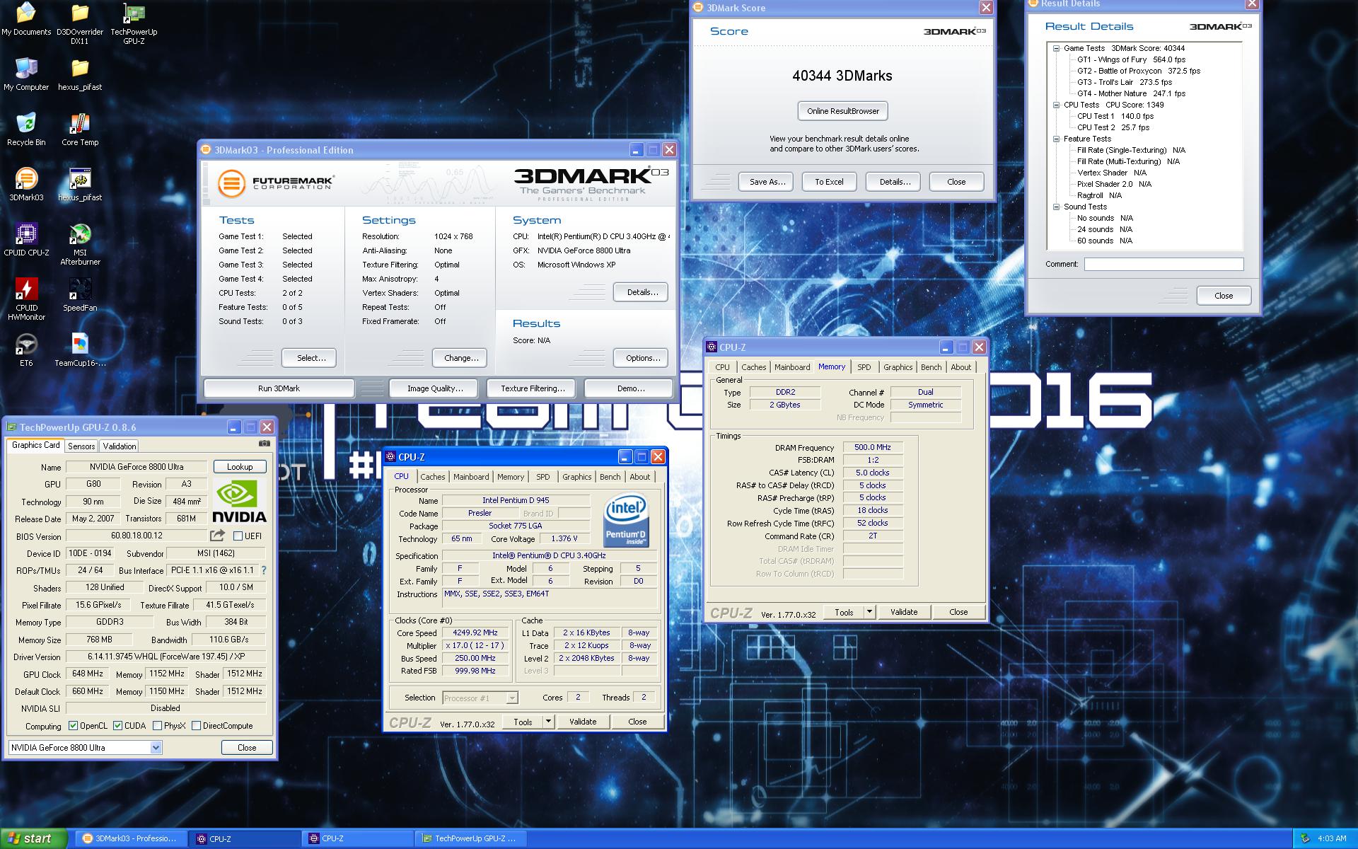
Task: Open Tools dropdown arrow in CPU-Z CPU window
Action: 548,722
